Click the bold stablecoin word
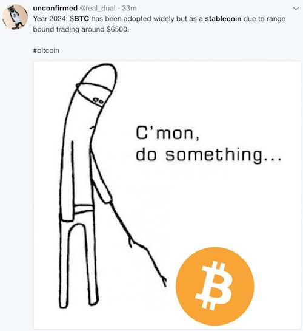Screen dimensions: 303x331 (223, 19)
